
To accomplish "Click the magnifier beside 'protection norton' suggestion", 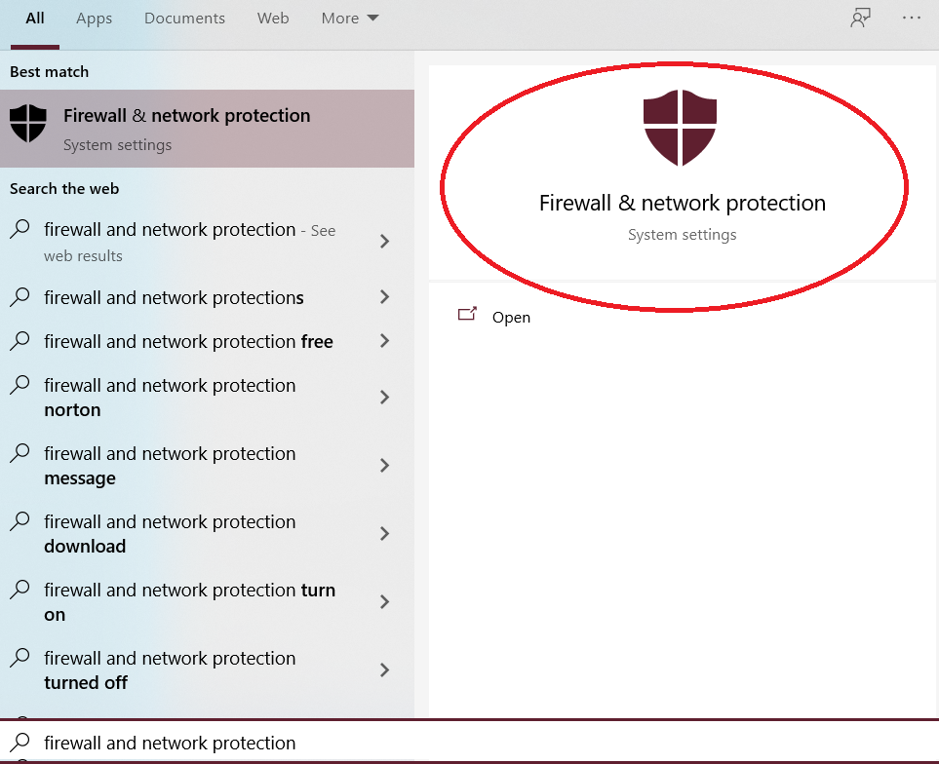I will pyautogui.click(x=20, y=386).
